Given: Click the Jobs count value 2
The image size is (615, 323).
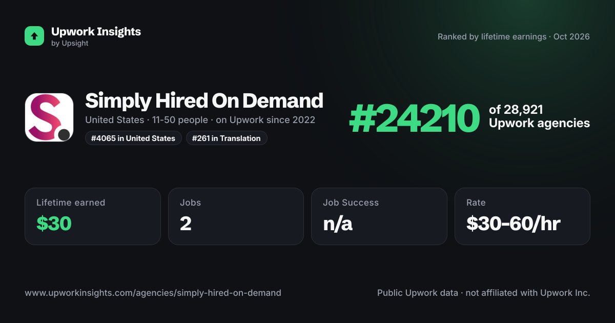Looking at the screenshot, I should pyautogui.click(x=186, y=224).
